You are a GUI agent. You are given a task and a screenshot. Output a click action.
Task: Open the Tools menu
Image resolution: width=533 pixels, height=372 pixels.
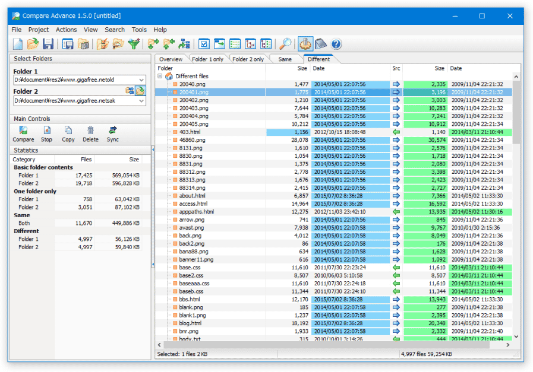pyautogui.click(x=139, y=30)
